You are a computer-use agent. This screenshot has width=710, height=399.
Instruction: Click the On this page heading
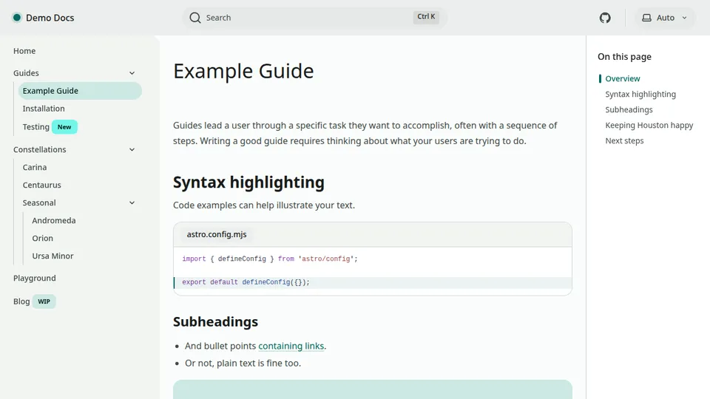(624, 57)
